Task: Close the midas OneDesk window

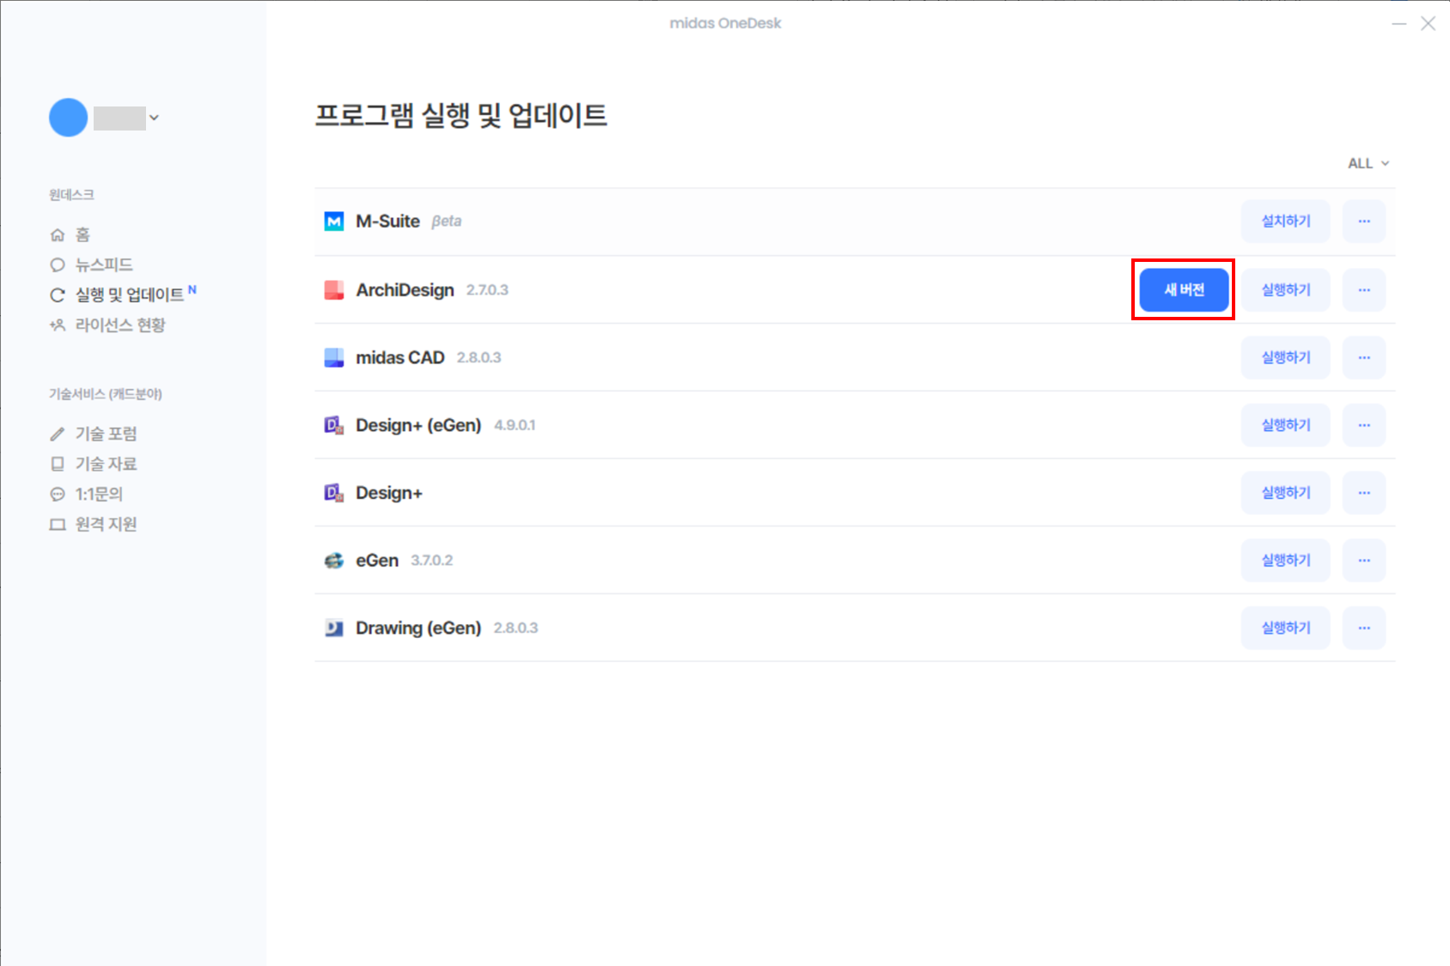Action: 1428,24
